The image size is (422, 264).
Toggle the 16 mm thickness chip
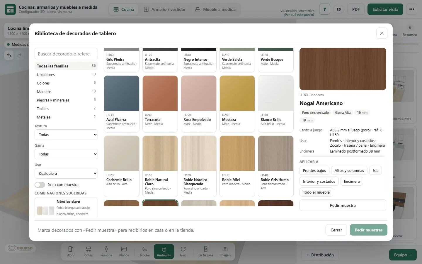[362, 113]
